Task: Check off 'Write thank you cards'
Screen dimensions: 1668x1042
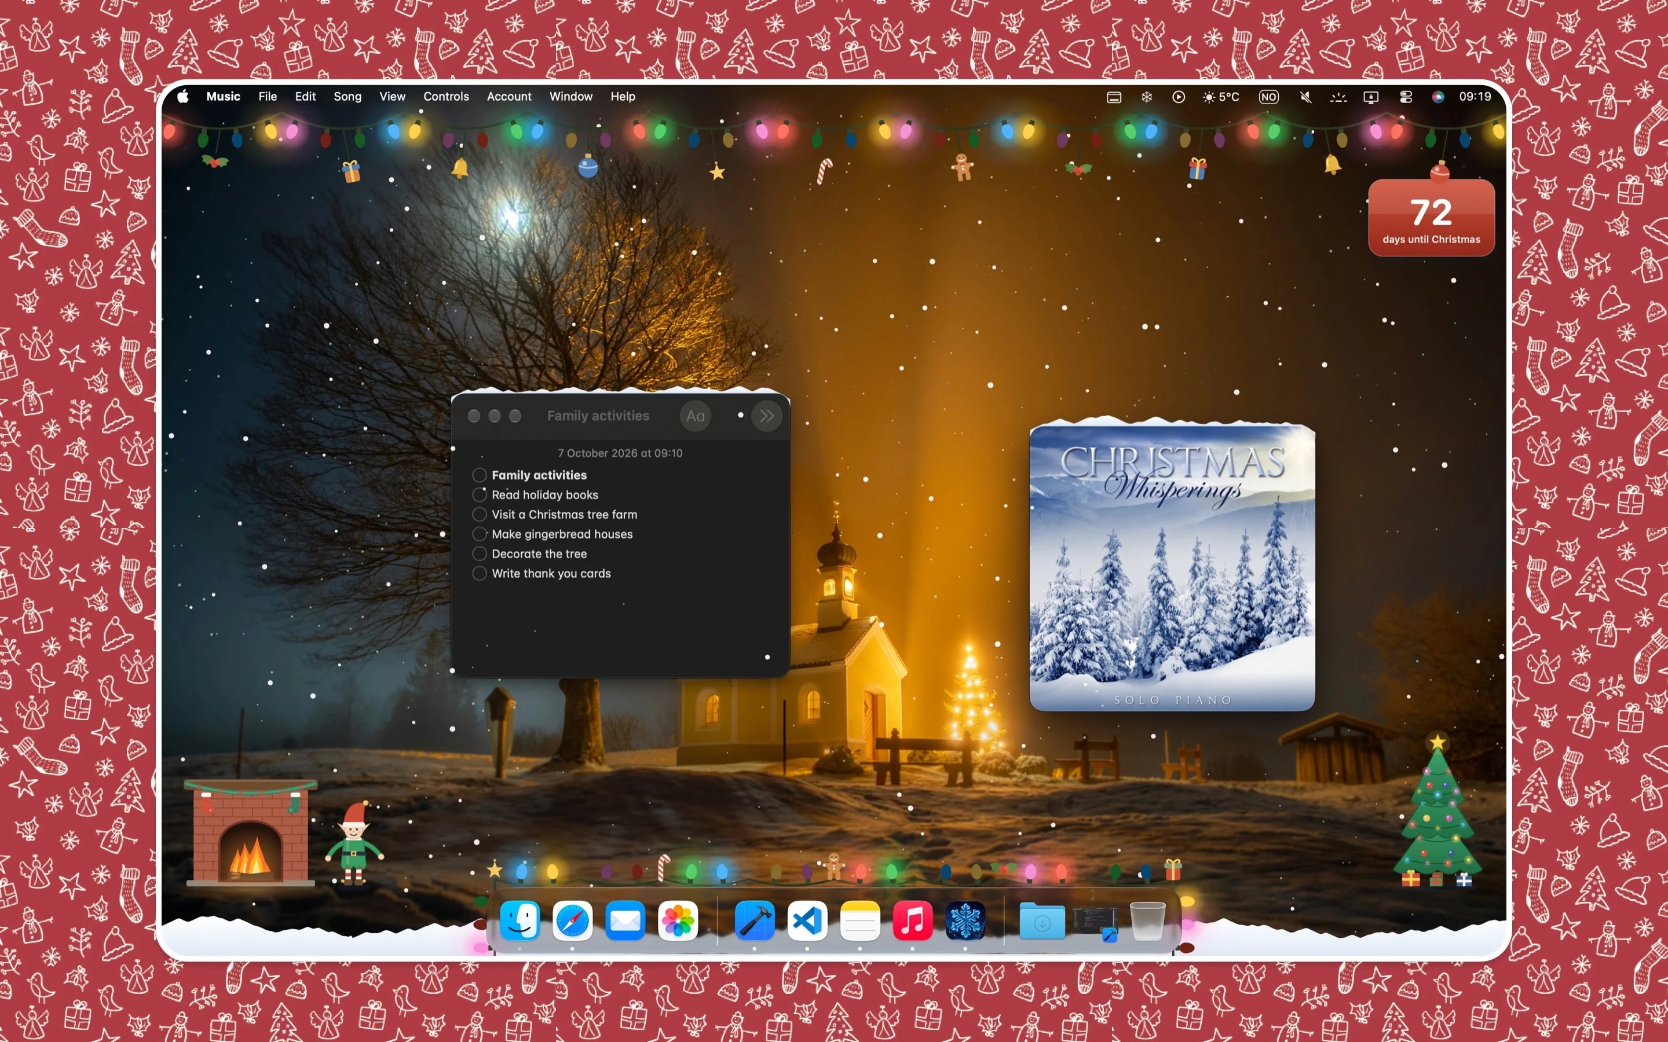Action: (x=480, y=573)
